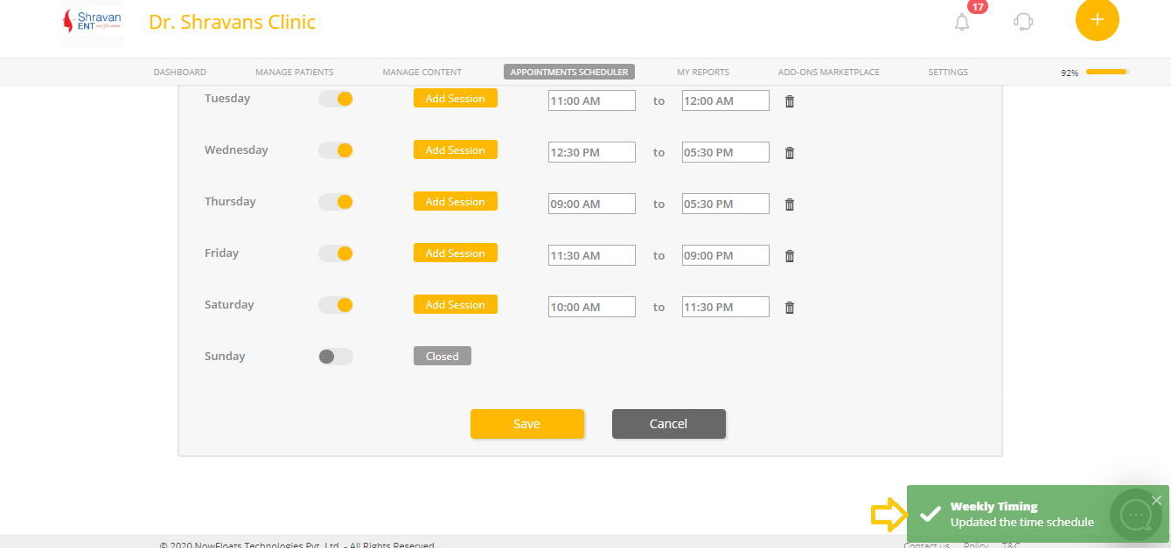Viewport: 1171px width, 548px height.
Task: Open Friday end time 09:00 PM field
Action: coord(726,255)
